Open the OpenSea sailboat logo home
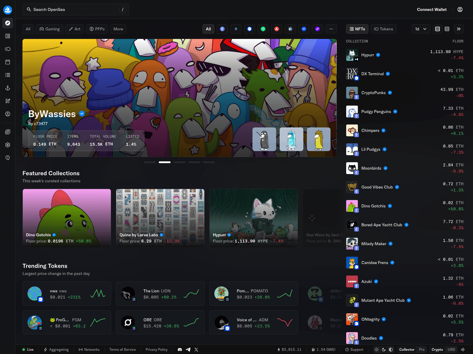Viewport: 473px width, 354px height. (8, 10)
